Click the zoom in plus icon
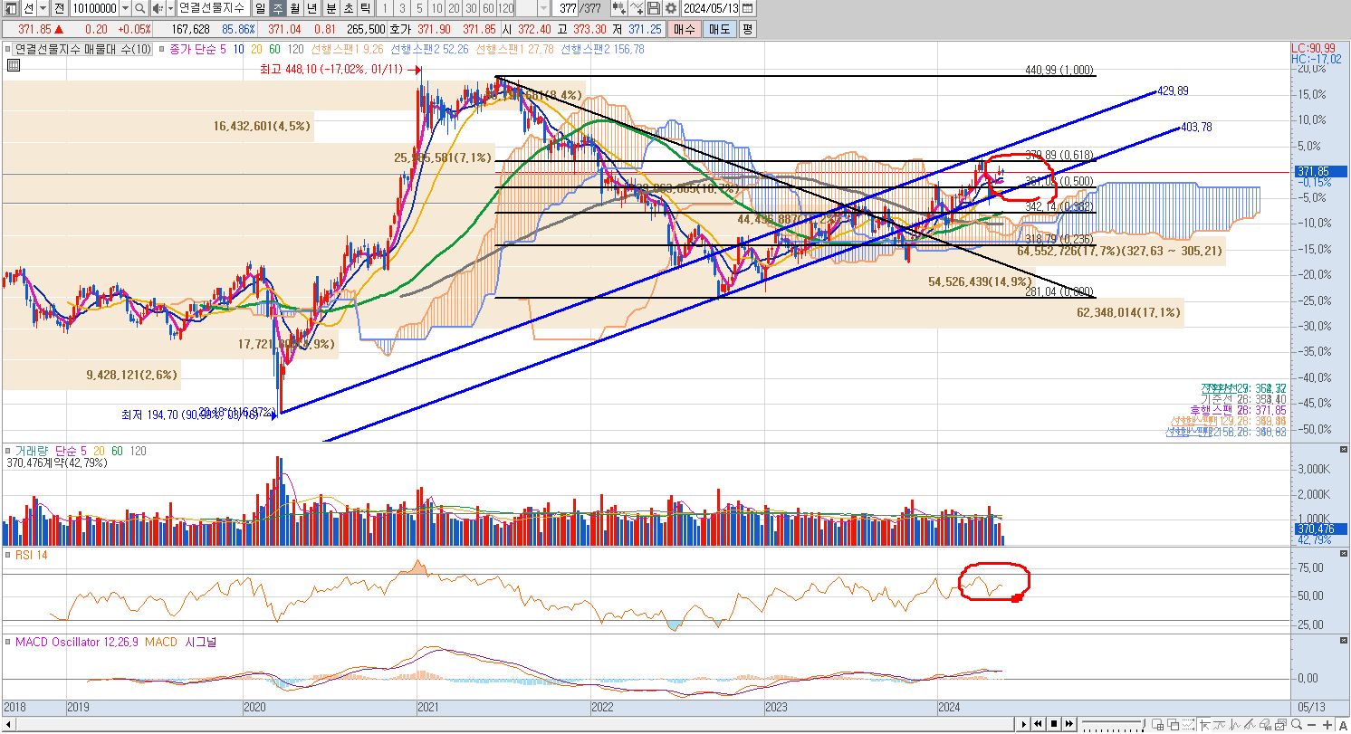 click(1327, 724)
